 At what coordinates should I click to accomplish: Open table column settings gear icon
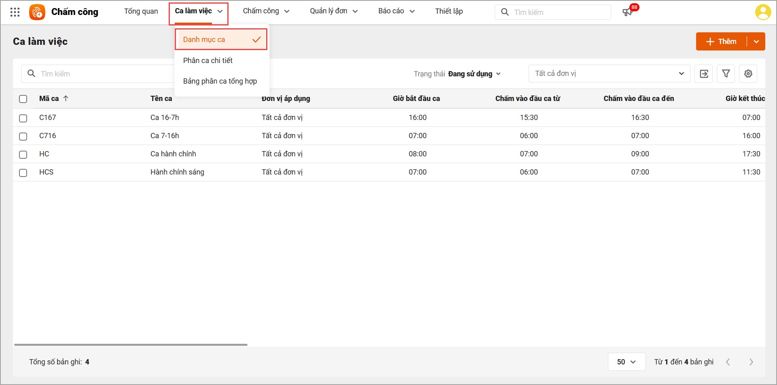coord(748,74)
